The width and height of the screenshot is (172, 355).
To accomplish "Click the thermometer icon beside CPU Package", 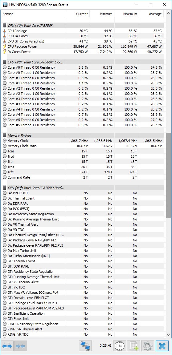I will pos(5,31).
